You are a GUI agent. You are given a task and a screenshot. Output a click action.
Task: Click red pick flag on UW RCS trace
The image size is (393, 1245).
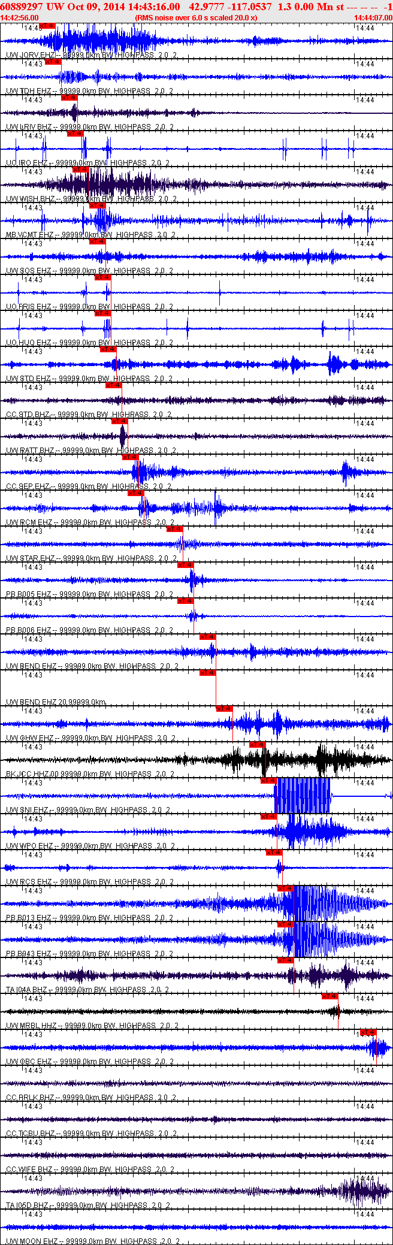click(274, 853)
